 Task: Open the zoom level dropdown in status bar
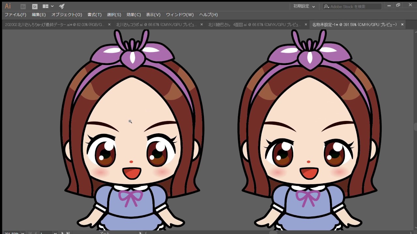23,233
